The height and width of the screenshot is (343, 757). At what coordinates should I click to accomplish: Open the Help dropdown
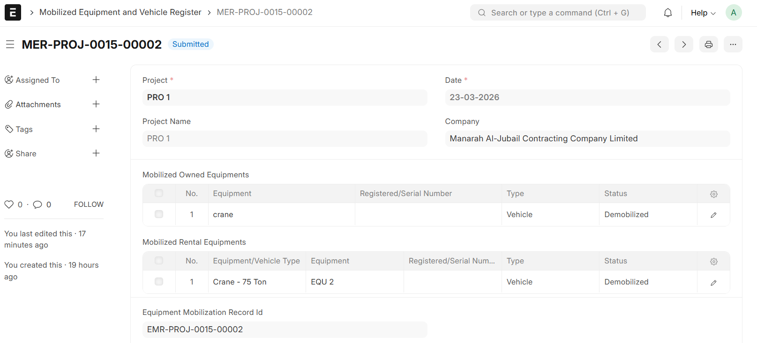coord(703,13)
